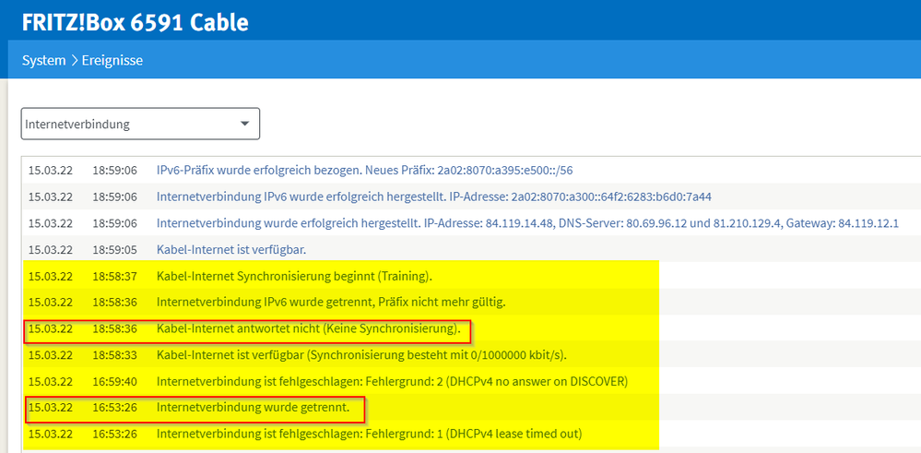
Task: Click the 18:58:37 timestamp
Action: click(x=114, y=276)
